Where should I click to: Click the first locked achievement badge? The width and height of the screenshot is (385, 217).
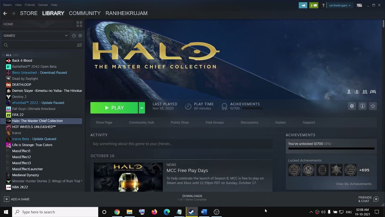294,170
